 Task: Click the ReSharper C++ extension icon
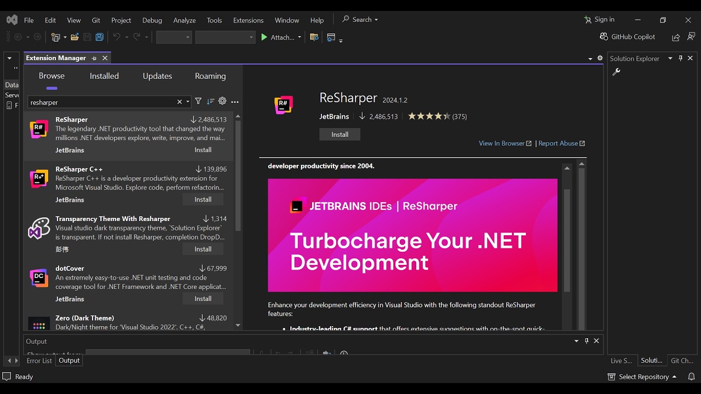pos(39,178)
